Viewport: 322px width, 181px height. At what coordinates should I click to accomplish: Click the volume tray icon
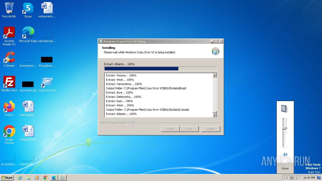(286, 178)
